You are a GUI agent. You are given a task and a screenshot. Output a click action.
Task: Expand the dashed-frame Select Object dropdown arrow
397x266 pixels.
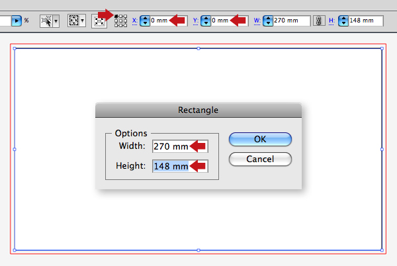pyautogui.click(x=83, y=21)
